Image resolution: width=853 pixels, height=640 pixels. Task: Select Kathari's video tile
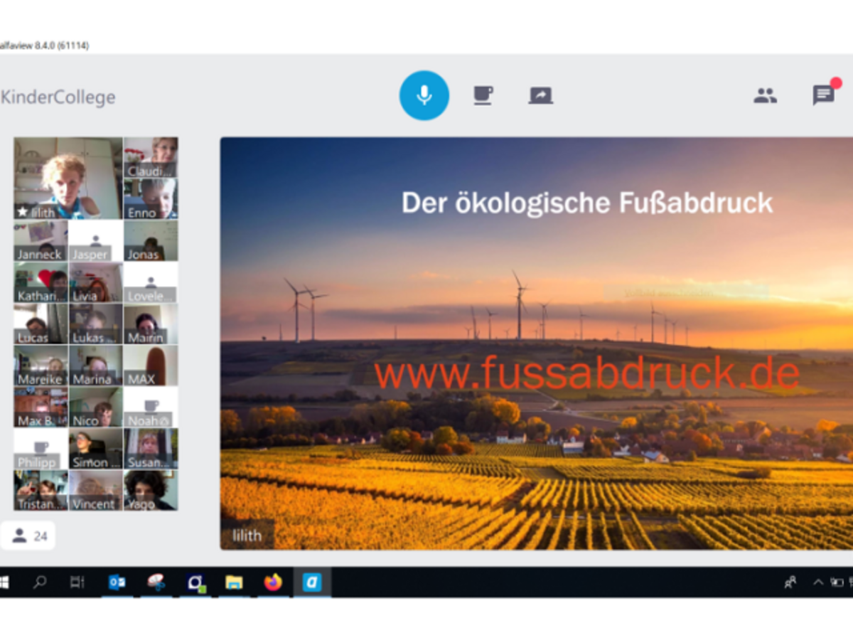pos(41,283)
